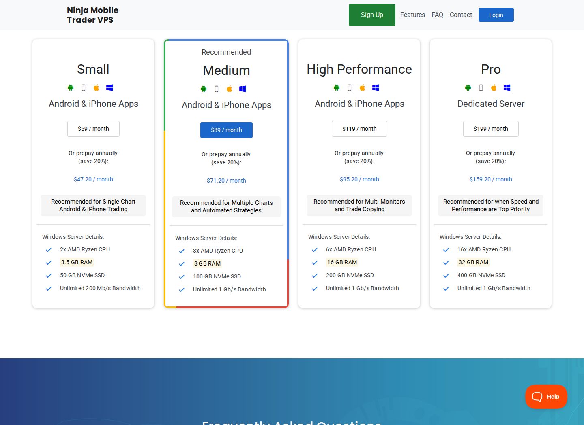Click checkmark beside 2x AMD Ryzen CPU

49,250
